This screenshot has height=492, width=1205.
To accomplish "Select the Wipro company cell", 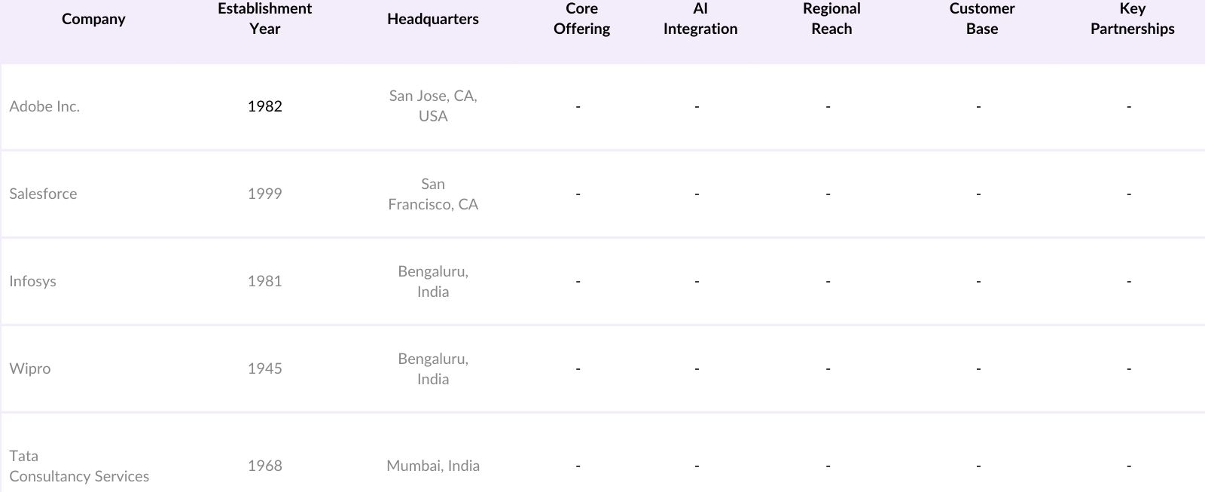I will [30, 368].
